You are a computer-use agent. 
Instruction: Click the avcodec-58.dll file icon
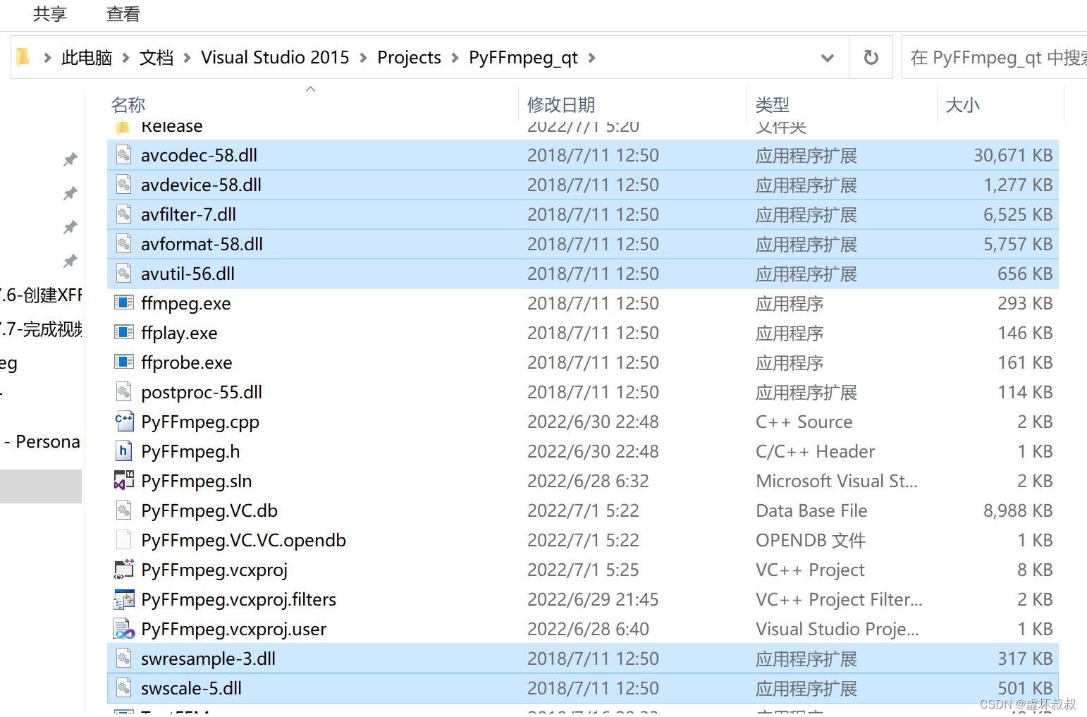pyautogui.click(x=124, y=155)
